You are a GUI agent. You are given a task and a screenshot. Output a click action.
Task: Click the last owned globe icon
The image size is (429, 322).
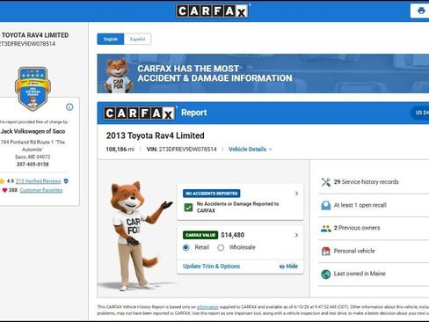click(326, 274)
